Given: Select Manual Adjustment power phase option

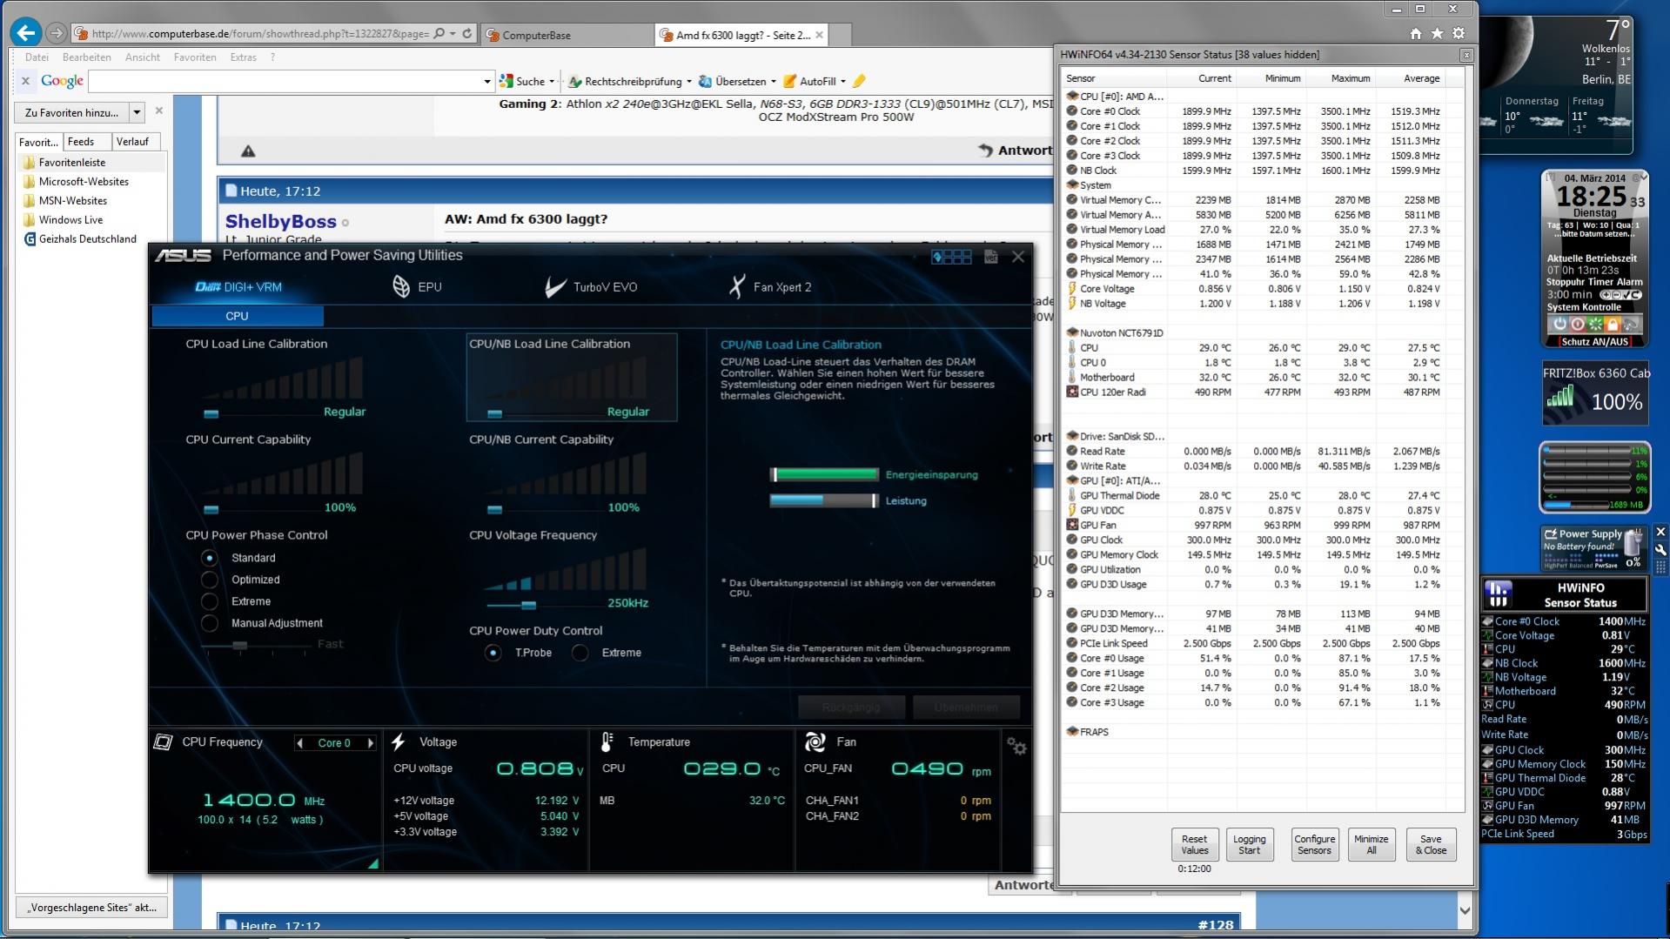Looking at the screenshot, I should point(209,623).
